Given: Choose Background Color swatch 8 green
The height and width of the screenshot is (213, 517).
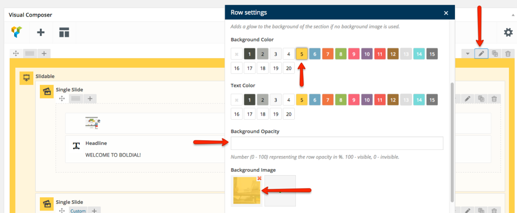Looking at the screenshot, I should 341,54.
